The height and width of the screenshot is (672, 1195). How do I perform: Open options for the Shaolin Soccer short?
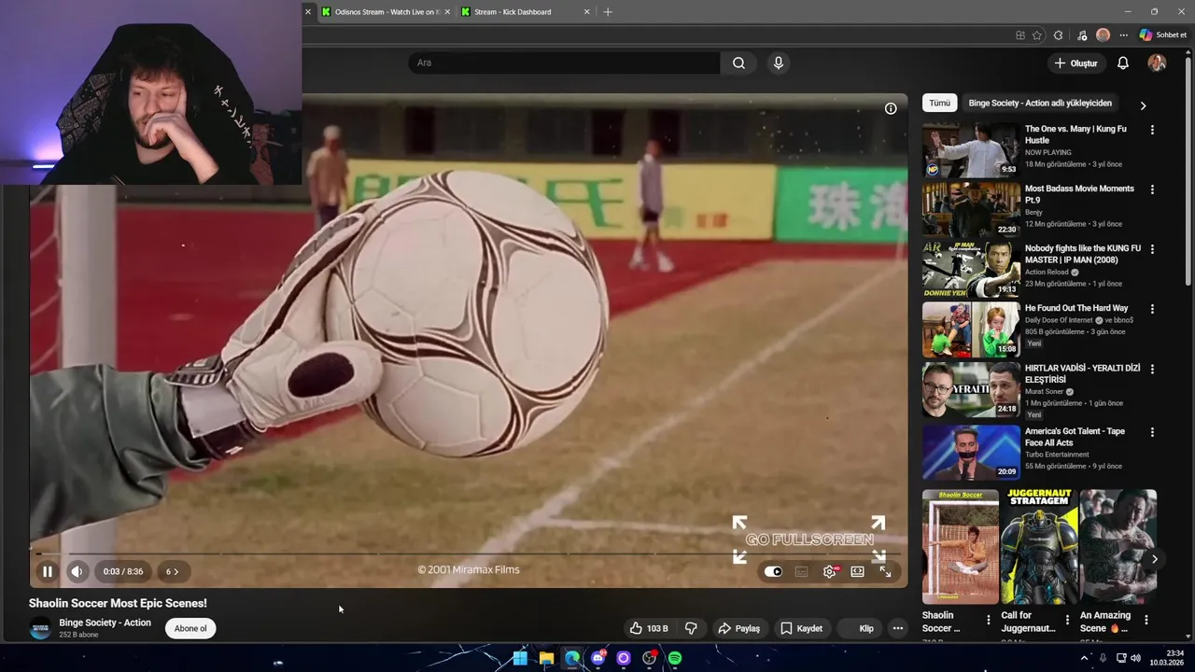[989, 620]
